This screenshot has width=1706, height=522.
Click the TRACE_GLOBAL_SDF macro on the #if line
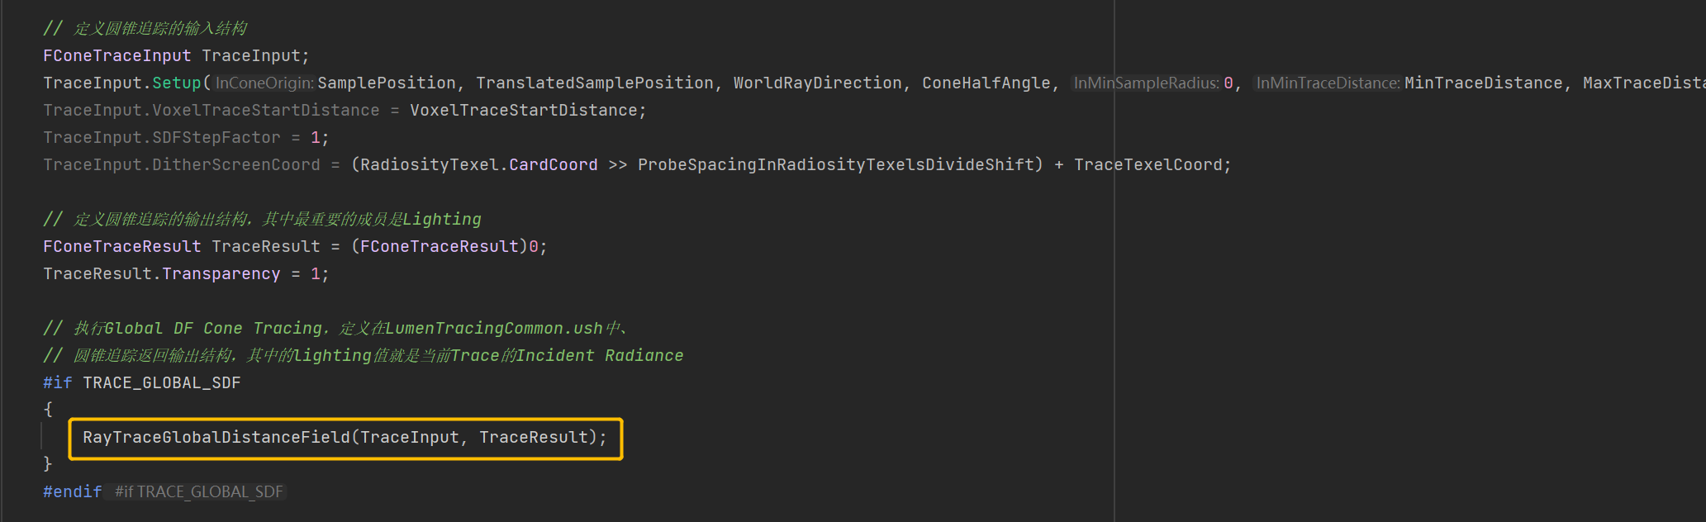click(x=161, y=382)
